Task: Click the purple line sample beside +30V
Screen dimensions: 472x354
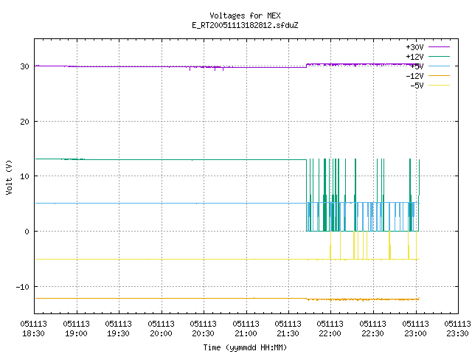Action: tap(439, 47)
